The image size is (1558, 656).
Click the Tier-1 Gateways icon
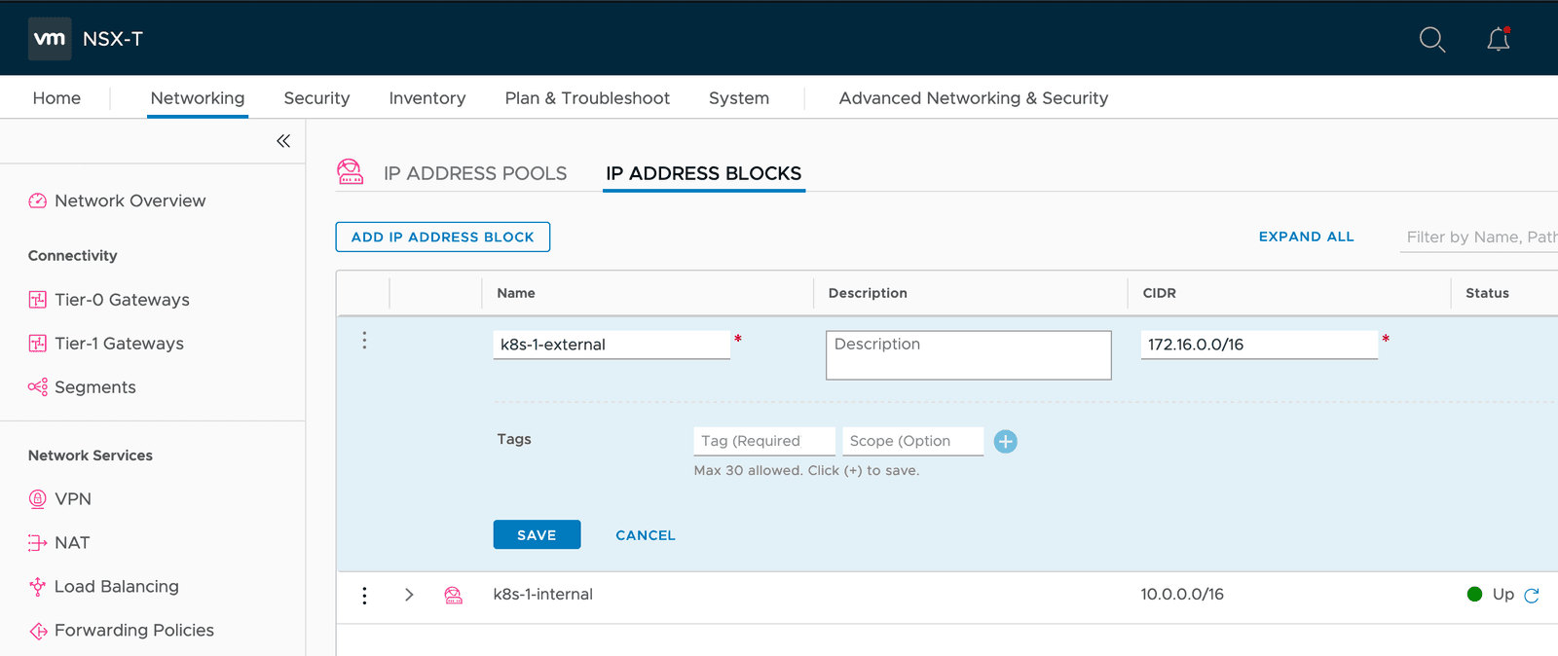38,344
